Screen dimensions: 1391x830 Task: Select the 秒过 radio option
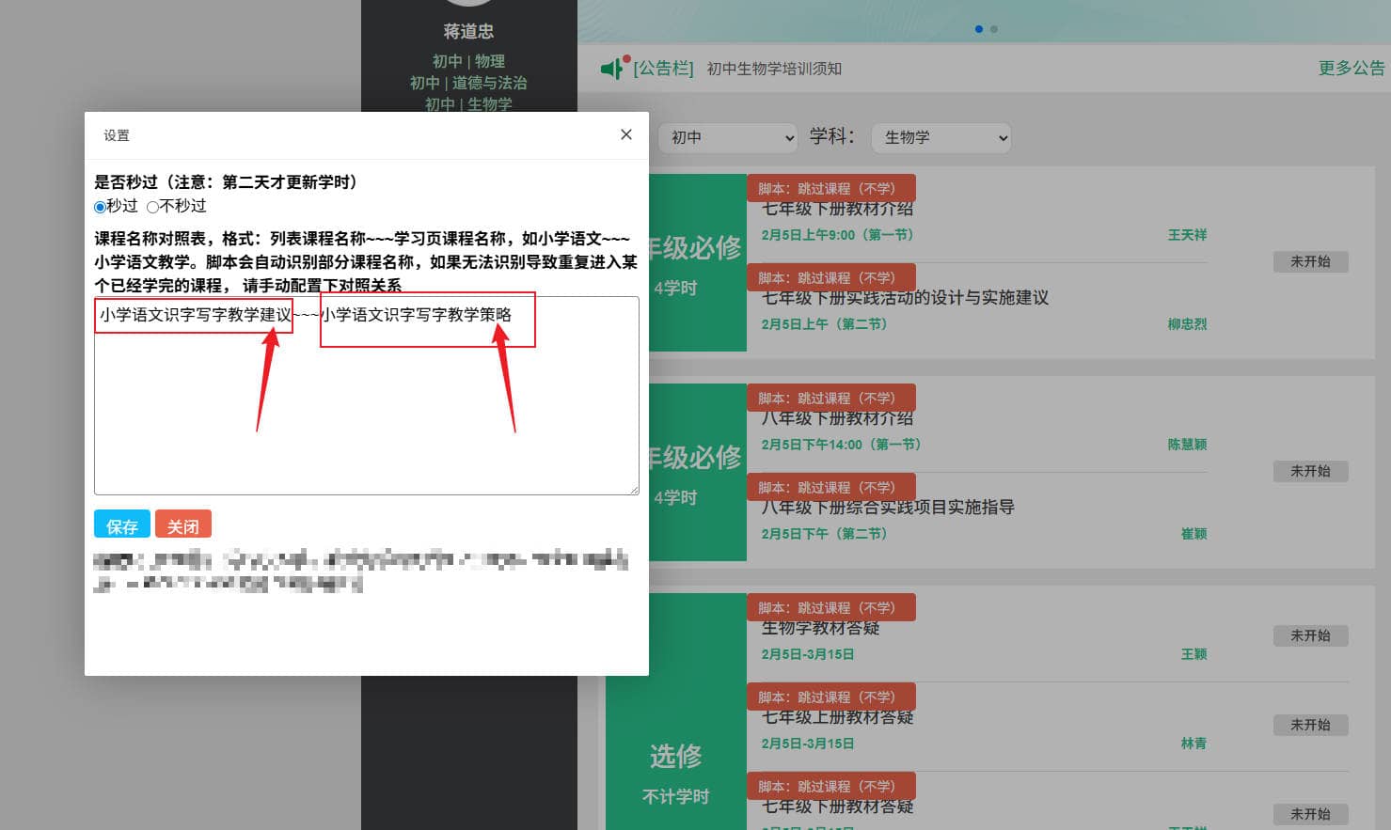(x=100, y=207)
